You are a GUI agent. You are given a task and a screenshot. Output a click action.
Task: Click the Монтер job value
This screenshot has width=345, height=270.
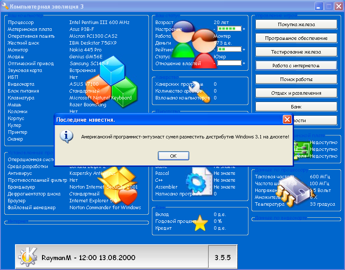pyautogui.click(x=222, y=36)
